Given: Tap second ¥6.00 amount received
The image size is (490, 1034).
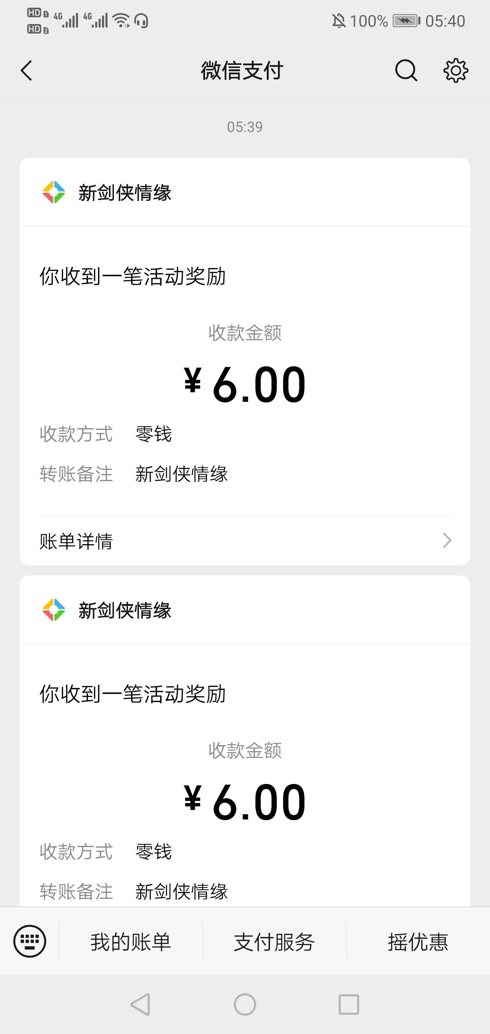Looking at the screenshot, I should click(x=245, y=802).
